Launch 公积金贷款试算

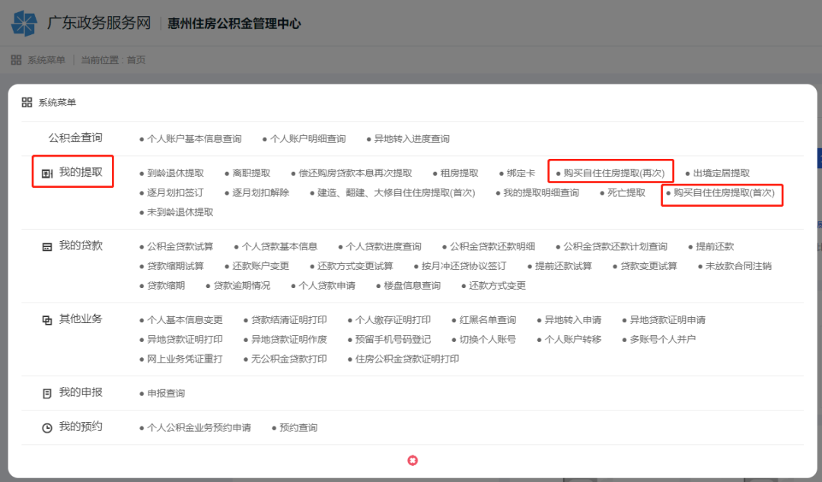tap(180, 247)
